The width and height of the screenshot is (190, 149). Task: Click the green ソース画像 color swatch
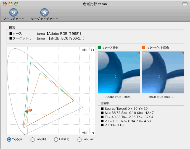100,48
